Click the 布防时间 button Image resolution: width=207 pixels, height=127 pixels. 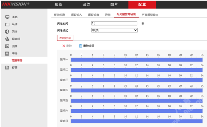point(65,38)
